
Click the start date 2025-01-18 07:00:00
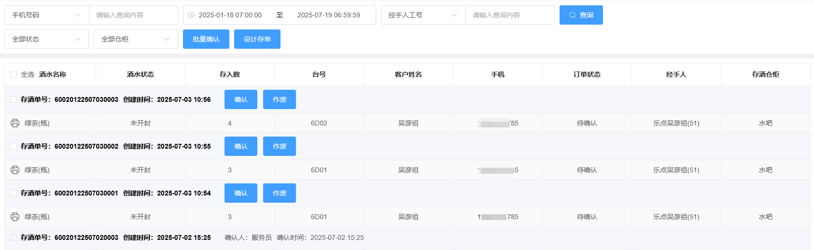click(230, 15)
